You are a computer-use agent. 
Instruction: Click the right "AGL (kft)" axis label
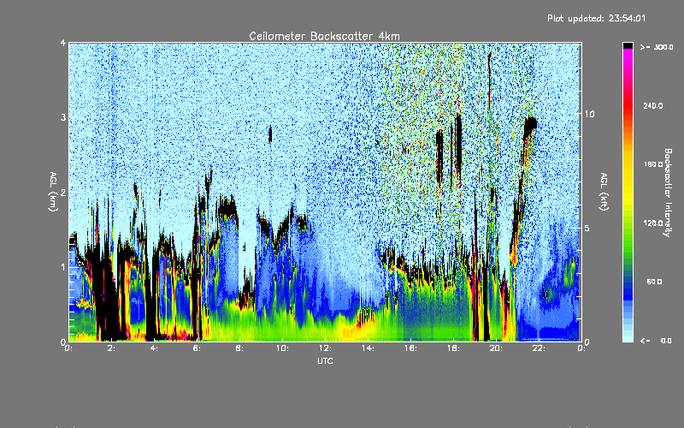pyautogui.click(x=604, y=191)
